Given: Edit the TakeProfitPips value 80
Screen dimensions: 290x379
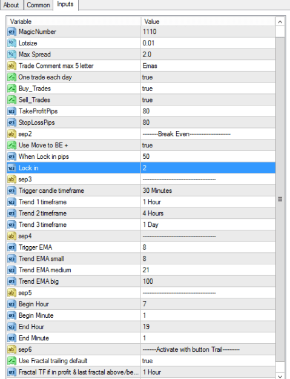Looking at the screenshot, I should click(208, 111).
